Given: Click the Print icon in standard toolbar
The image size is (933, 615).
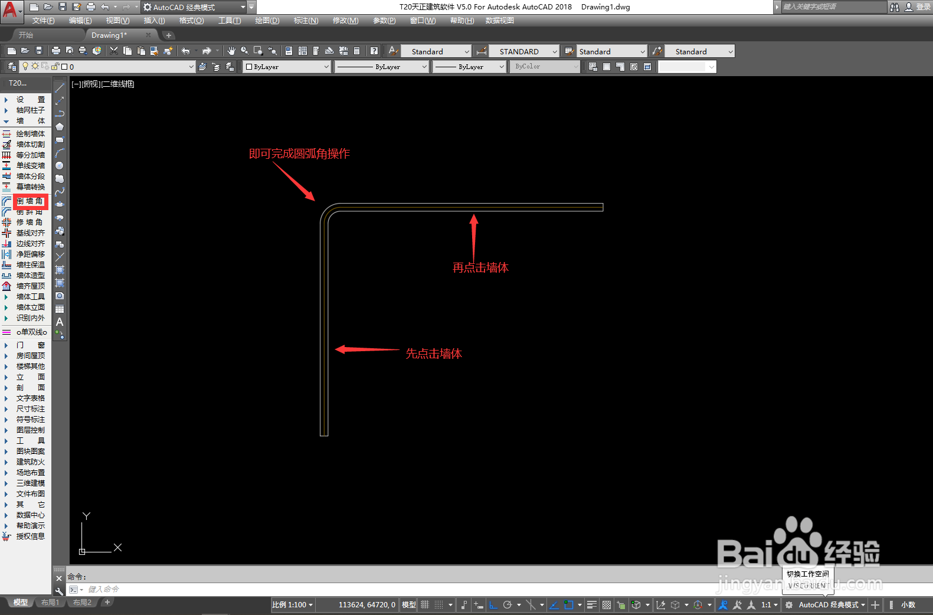Looking at the screenshot, I should tap(56, 51).
